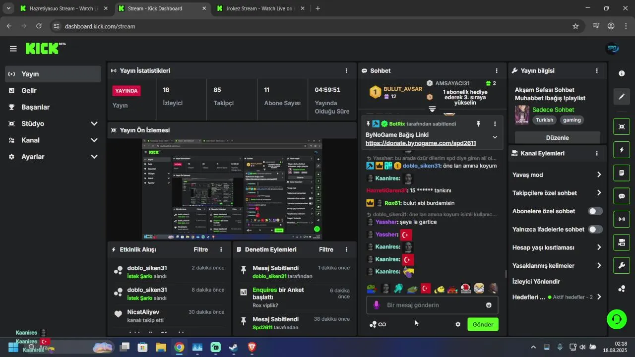Viewport: 635px width, 357px height.
Task: Click the Düzenle button
Action: [557, 138]
